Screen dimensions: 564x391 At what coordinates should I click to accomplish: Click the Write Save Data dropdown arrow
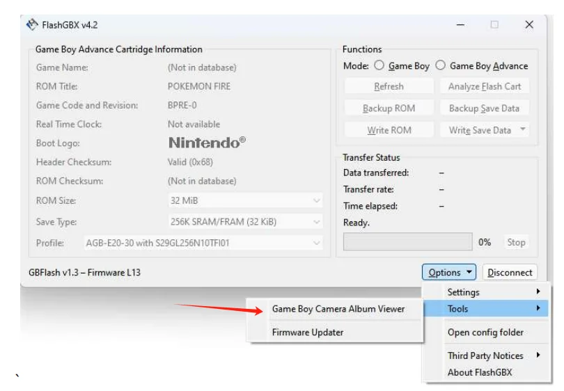coord(523,130)
